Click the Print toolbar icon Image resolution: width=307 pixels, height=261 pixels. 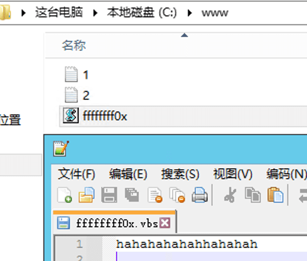[x=199, y=195]
